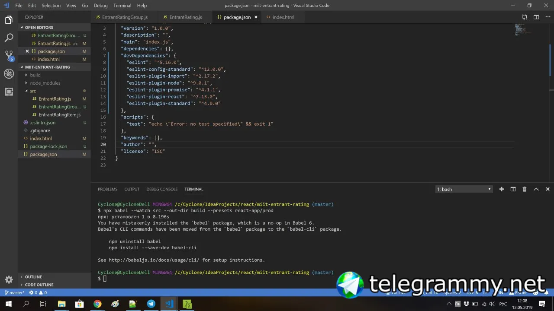554x311 pixels.
Task: Open the Debug menu
Action: [100, 6]
